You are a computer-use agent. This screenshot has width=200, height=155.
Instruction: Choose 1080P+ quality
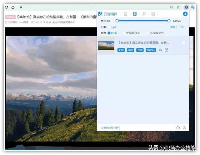point(151,50)
